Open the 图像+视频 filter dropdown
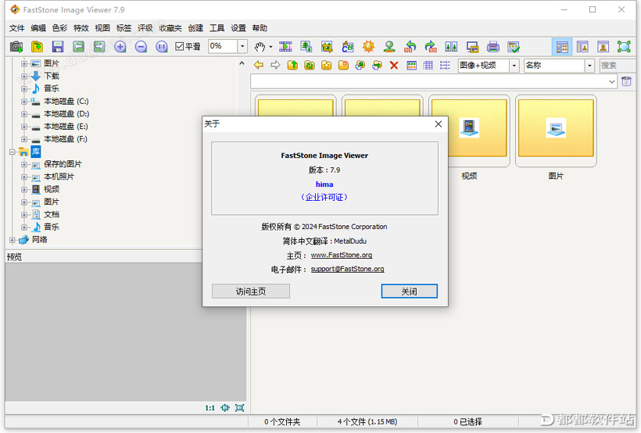Viewport: 641px width, 433px height. click(x=514, y=66)
